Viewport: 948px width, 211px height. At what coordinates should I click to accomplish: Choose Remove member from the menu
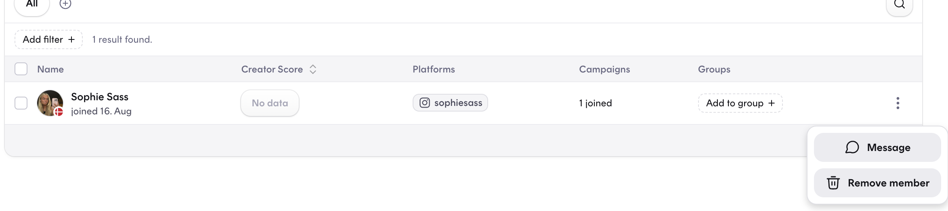click(877, 183)
